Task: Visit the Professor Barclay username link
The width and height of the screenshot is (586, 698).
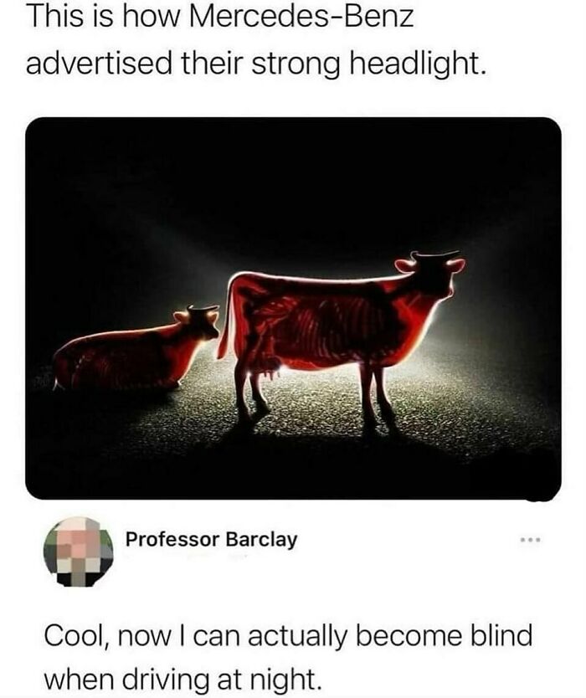Action: 211,540
